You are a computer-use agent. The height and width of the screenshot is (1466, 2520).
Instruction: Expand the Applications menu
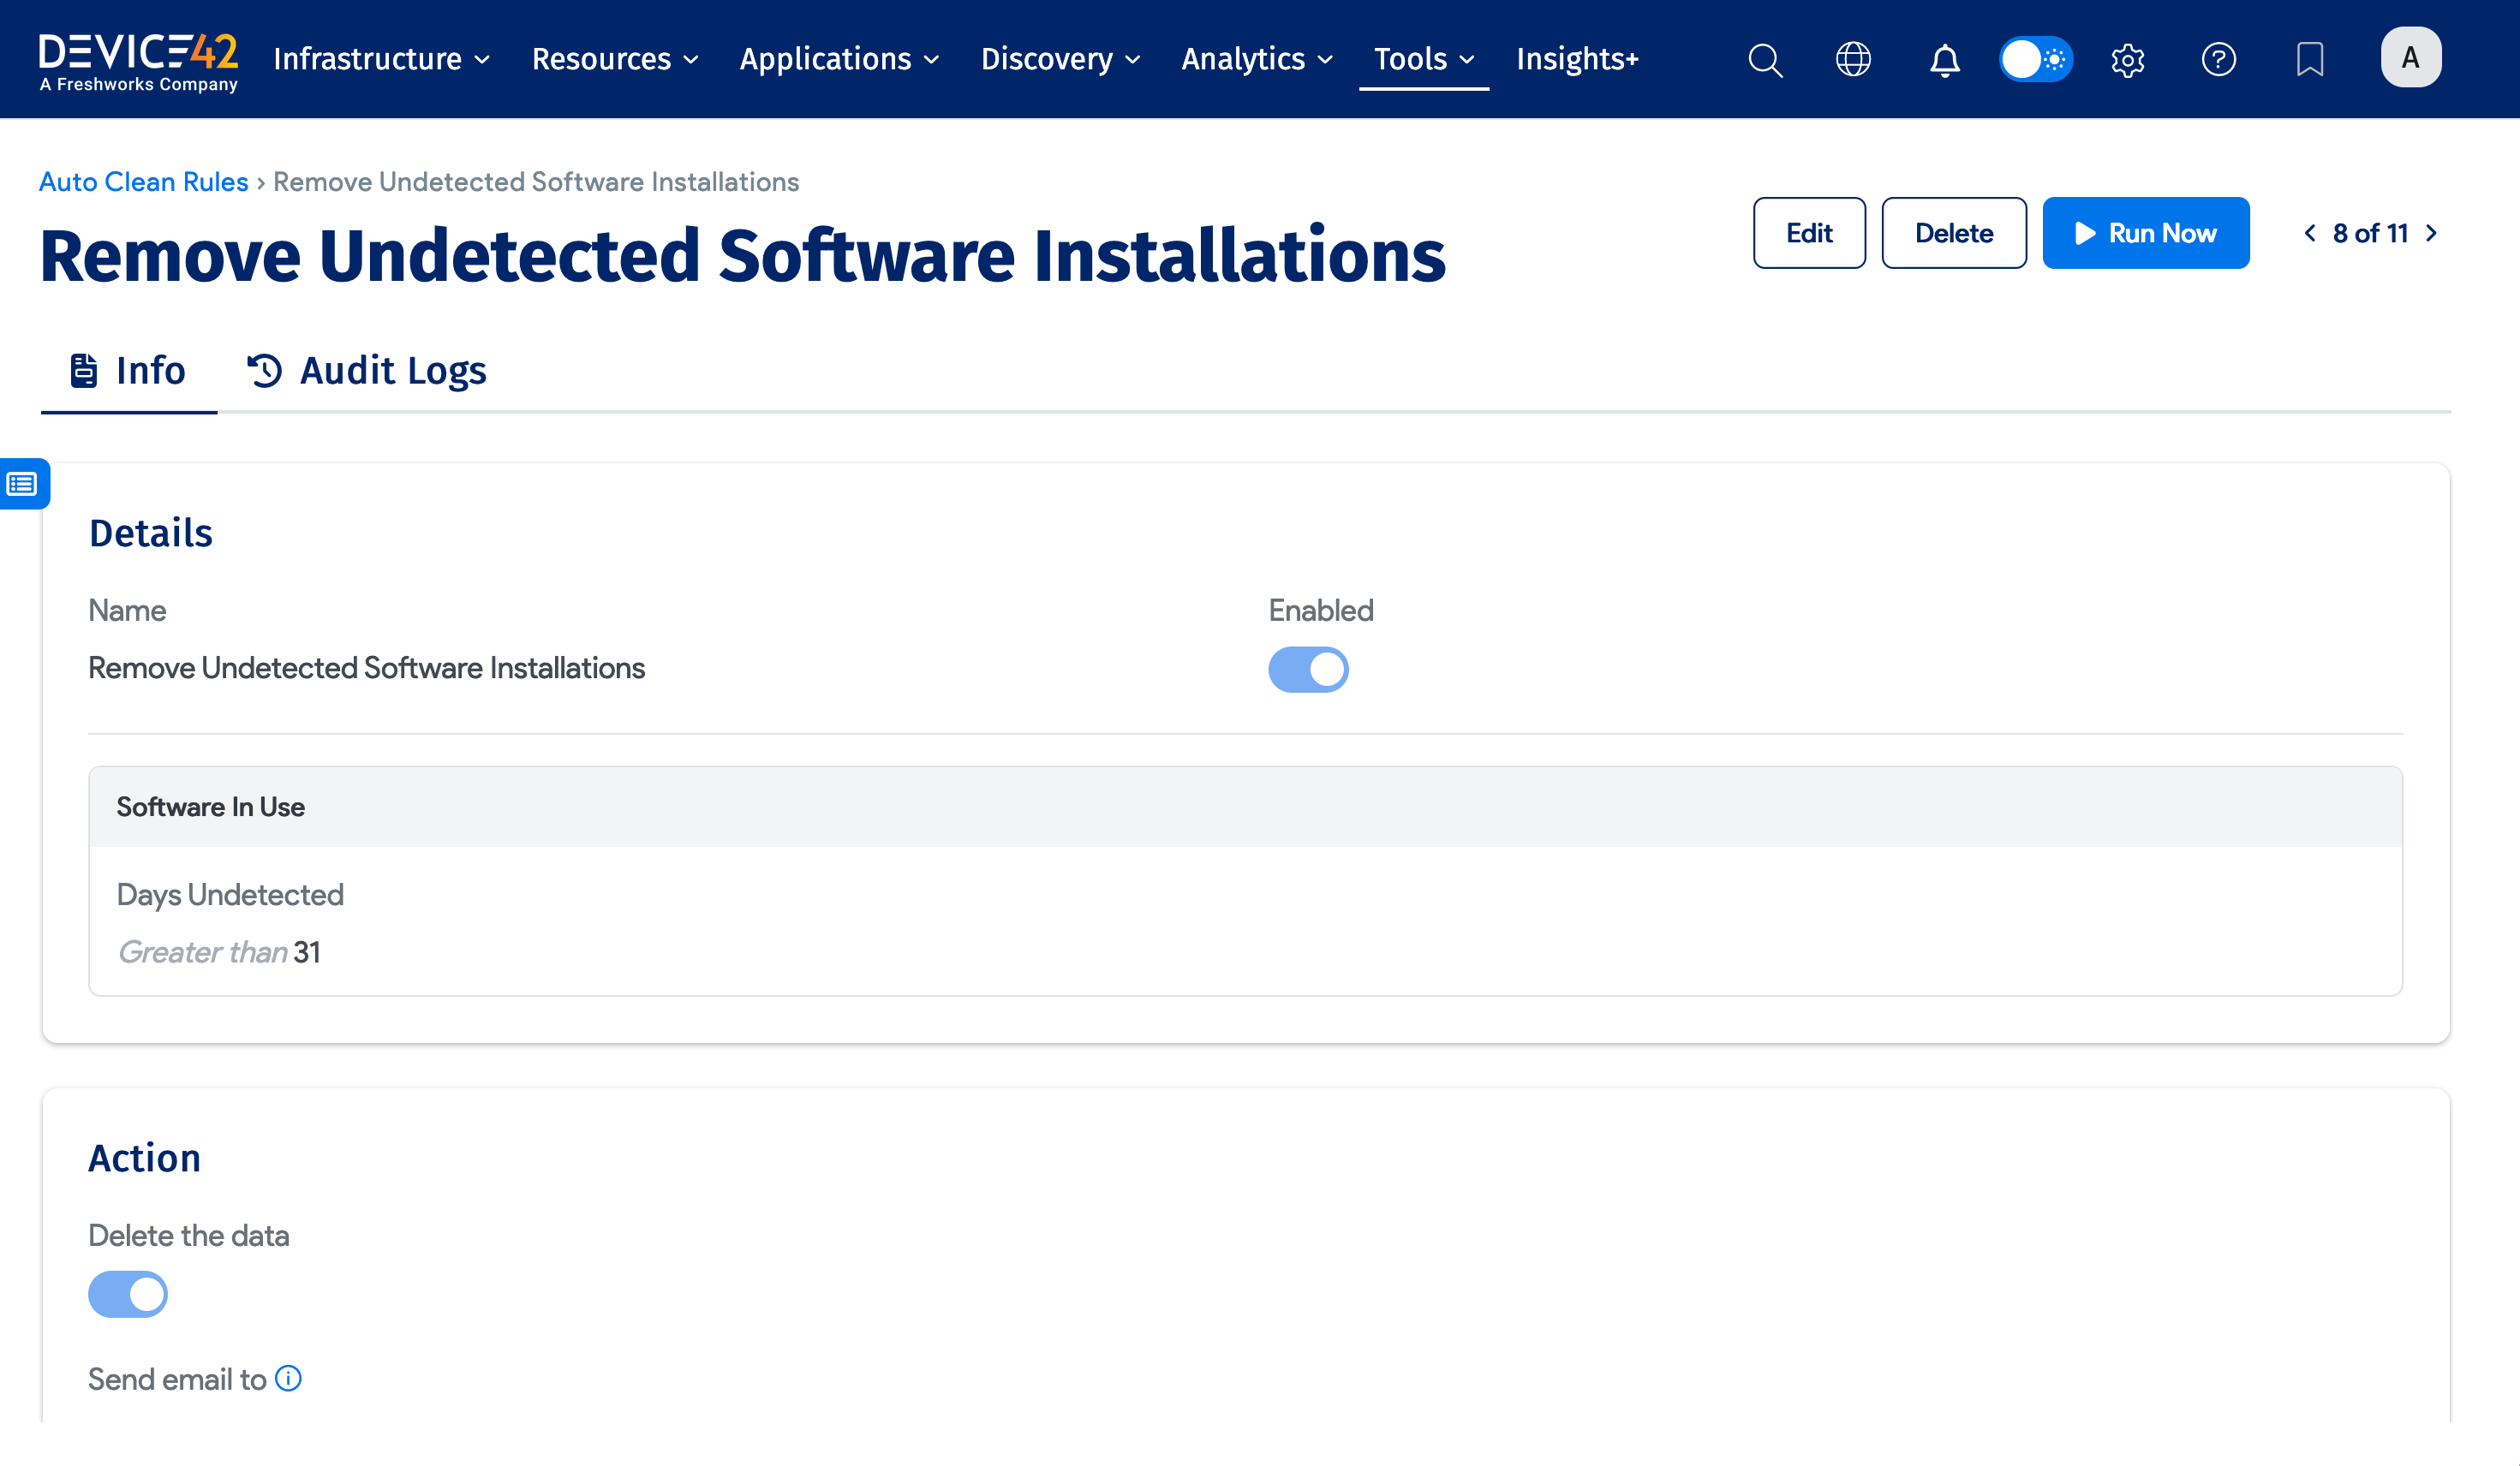(x=839, y=59)
